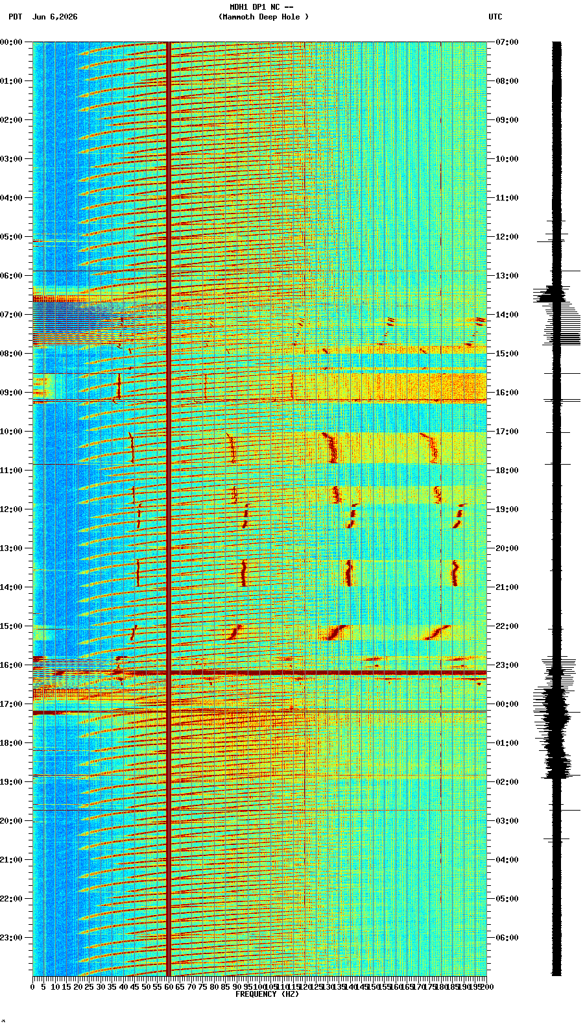Click the 25 Hz frequency tick label
This screenshot has width=585, height=1028.
click(x=89, y=987)
